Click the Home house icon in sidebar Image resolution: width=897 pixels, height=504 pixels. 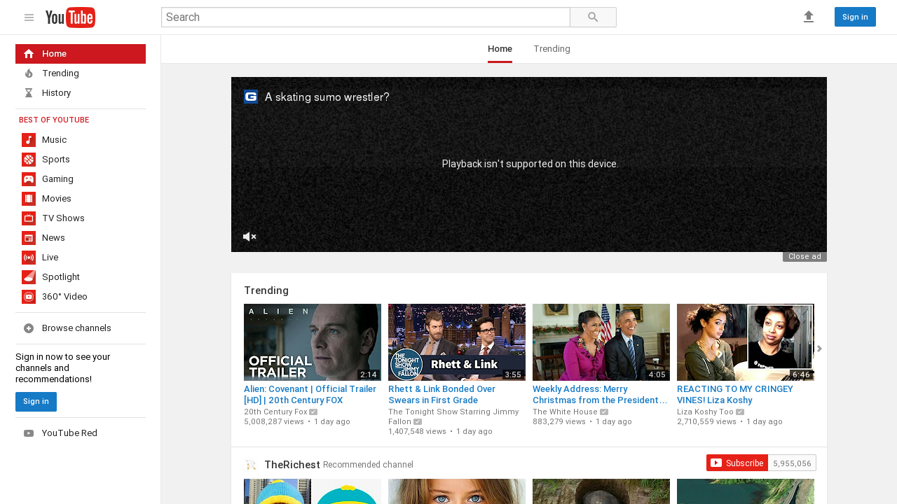pos(29,54)
